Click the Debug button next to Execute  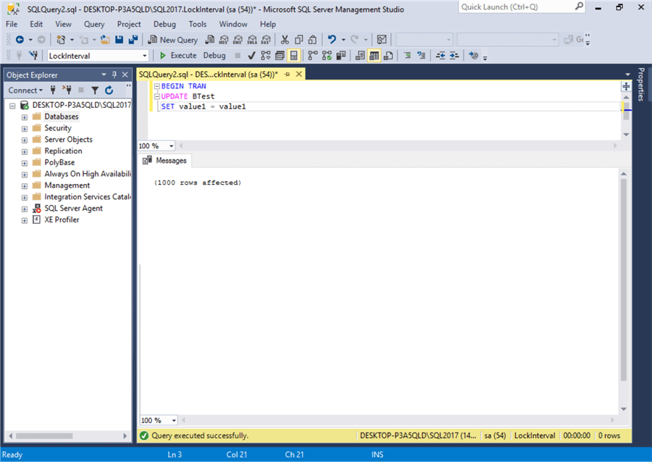pos(214,55)
